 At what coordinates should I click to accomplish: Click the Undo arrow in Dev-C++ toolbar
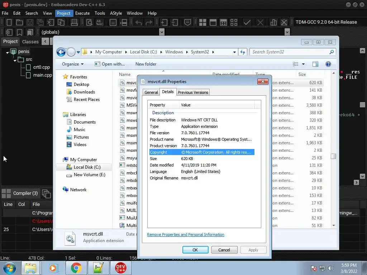139,22
